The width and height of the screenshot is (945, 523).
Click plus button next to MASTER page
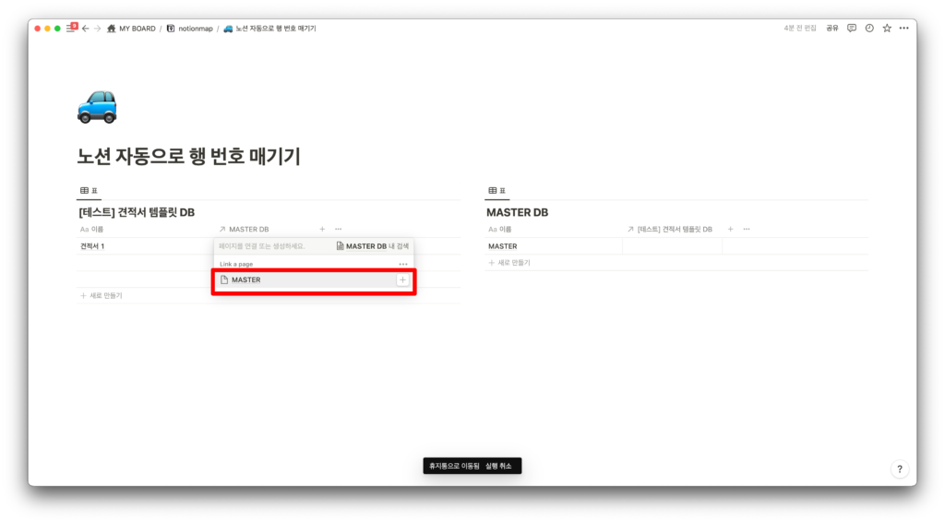[402, 279]
